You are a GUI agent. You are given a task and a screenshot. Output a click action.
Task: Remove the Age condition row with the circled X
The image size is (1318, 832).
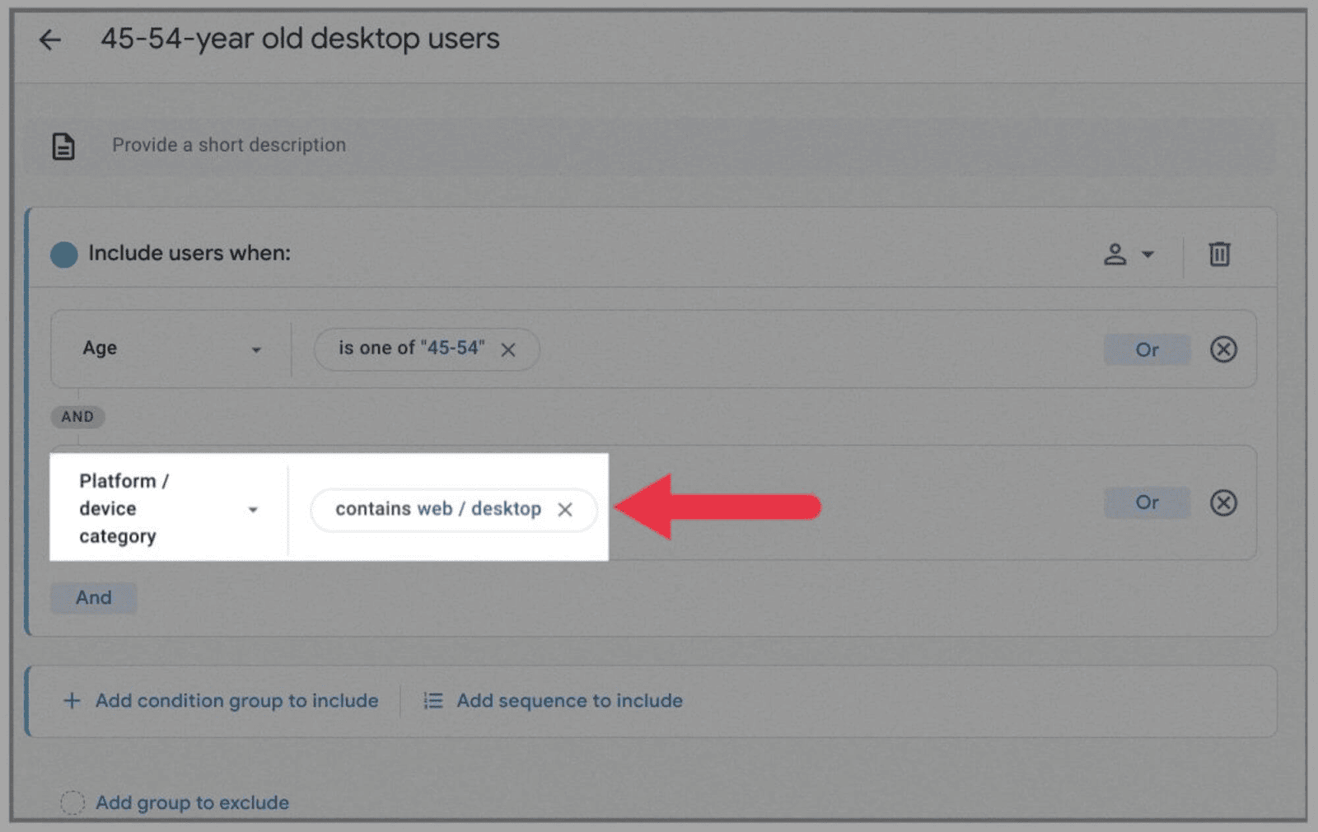(x=1224, y=349)
